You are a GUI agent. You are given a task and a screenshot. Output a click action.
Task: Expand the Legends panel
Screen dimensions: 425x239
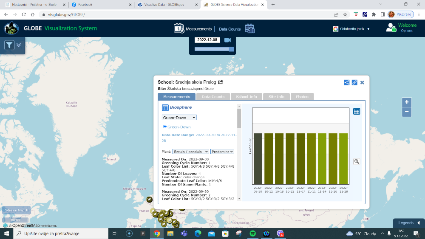click(408, 222)
